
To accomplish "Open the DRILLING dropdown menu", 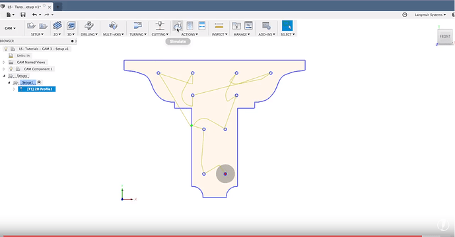I will 89,34.
